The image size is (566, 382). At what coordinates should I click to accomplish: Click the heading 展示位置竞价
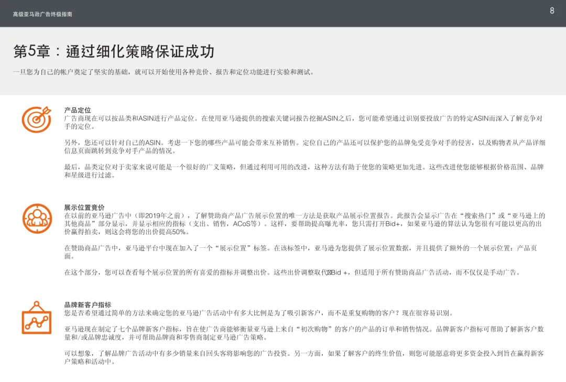coord(84,208)
